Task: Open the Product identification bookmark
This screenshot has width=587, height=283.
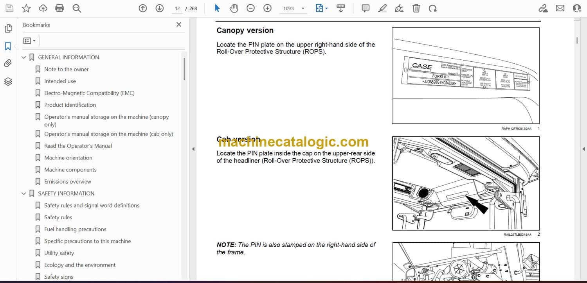Action: pyautogui.click(x=70, y=105)
